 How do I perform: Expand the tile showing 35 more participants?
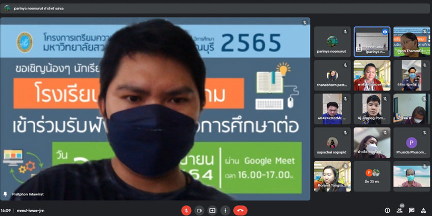click(x=372, y=176)
